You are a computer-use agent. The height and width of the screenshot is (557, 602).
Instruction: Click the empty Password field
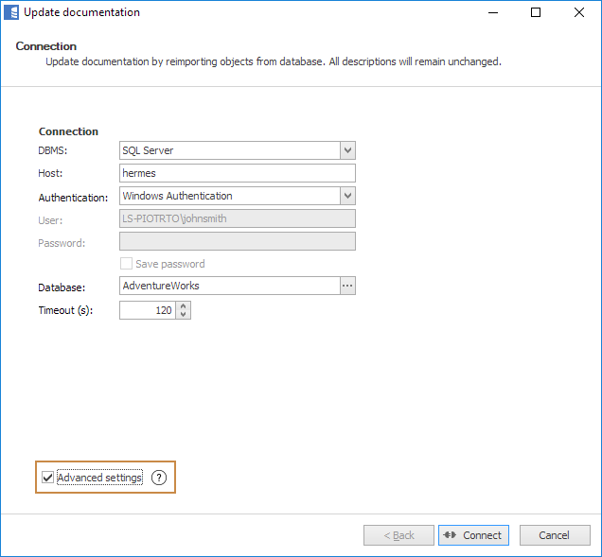pyautogui.click(x=237, y=241)
